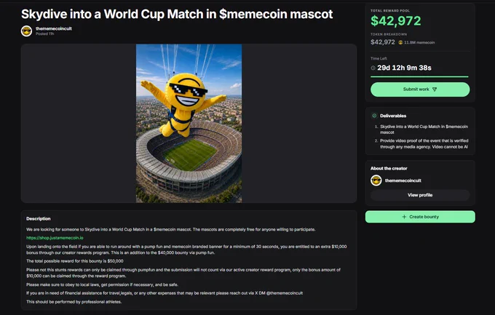
Task: Click the $42,972 total reward amount
Action: [395, 21]
